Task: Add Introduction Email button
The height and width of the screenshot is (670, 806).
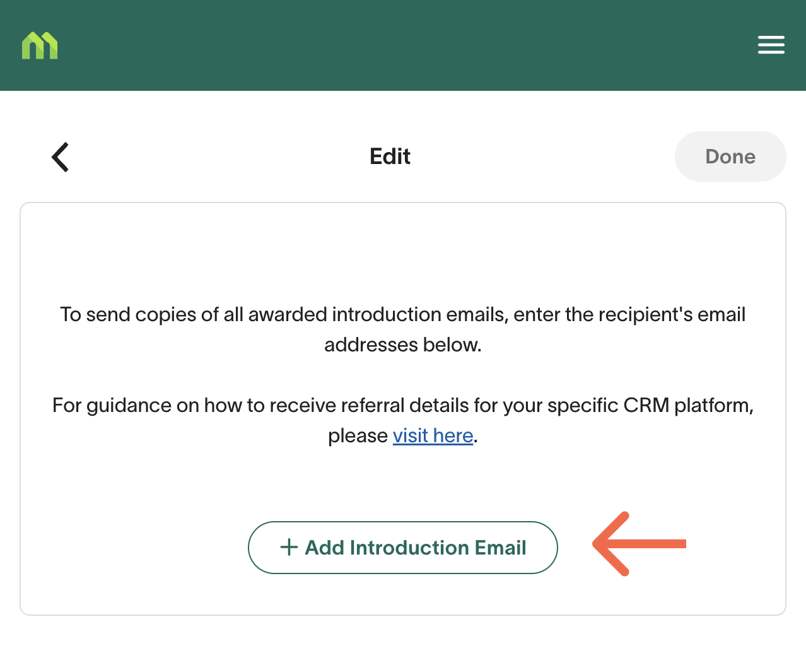Action: pyautogui.click(x=403, y=548)
